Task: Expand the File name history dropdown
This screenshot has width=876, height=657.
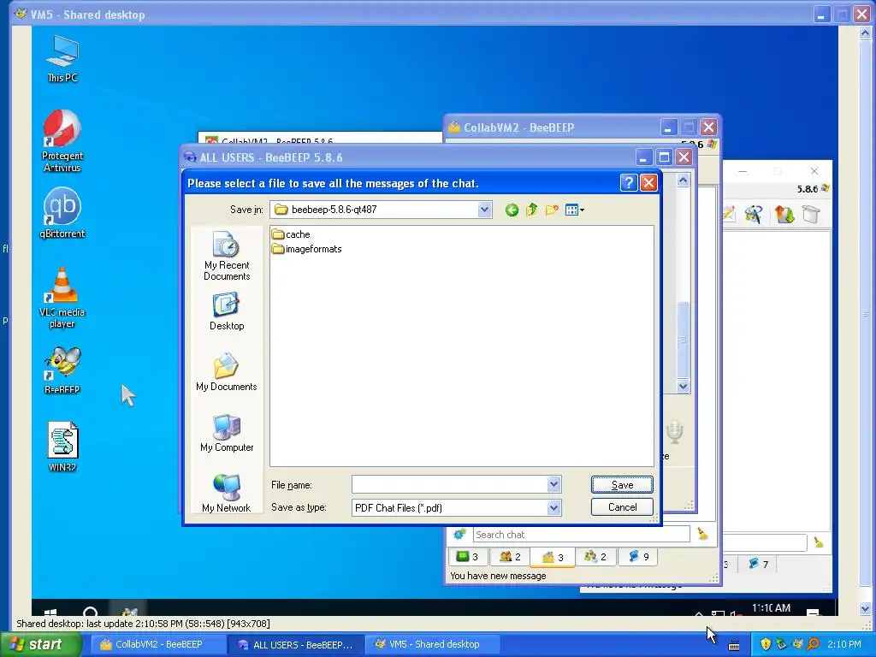Action: [x=553, y=484]
